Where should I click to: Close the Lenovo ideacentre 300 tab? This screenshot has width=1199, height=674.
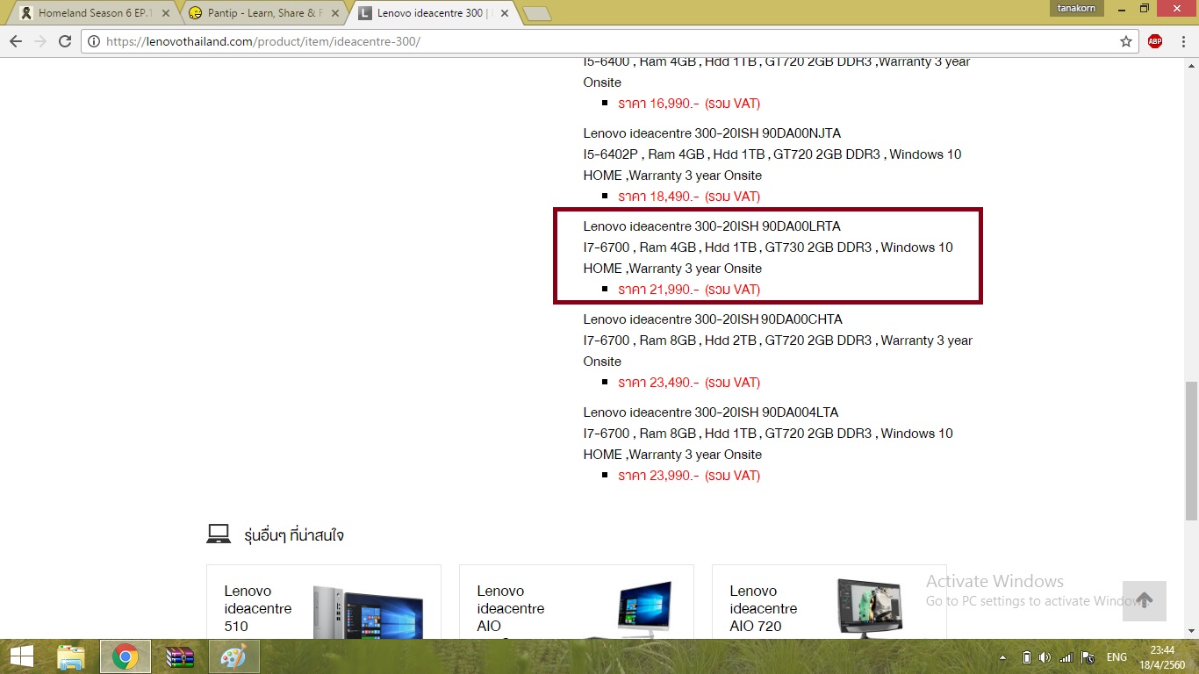tap(504, 13)
